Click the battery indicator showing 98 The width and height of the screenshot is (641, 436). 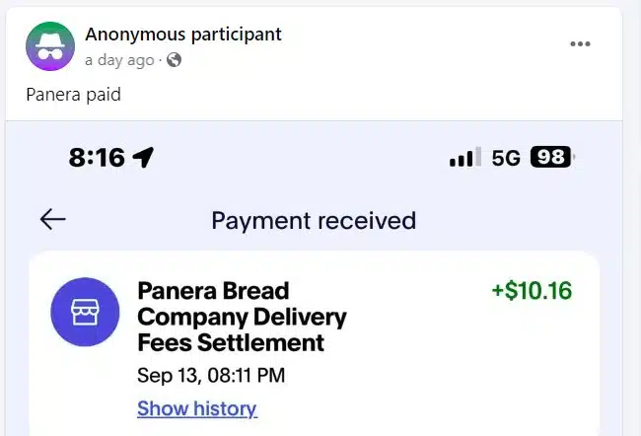coord(551,158)
